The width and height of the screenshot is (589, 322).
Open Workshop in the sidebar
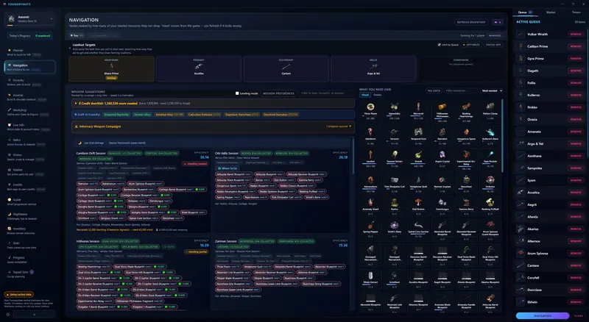[x=29, y=112]
